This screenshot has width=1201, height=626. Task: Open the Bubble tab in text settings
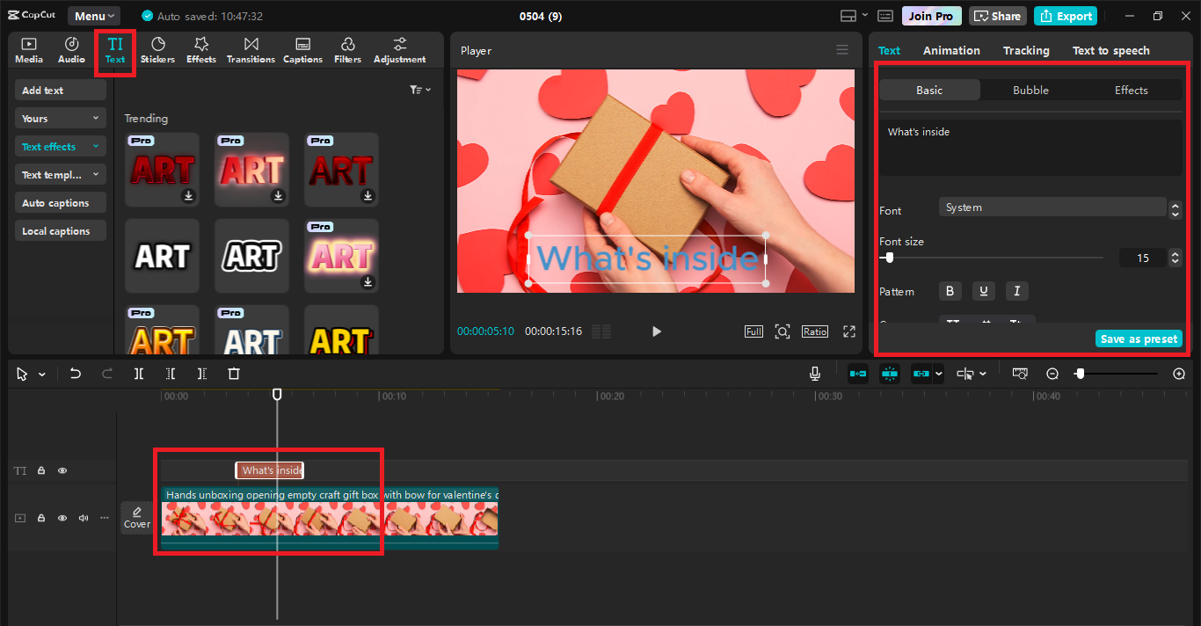coord(1030,90)
